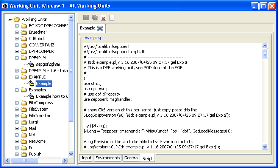This screenshot has width=278, height=168.
Task: Click the tree horizontal scroll left arrow
Action: [8, 160]
